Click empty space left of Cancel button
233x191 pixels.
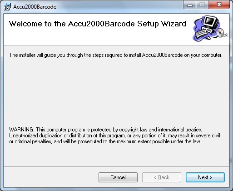(x=51, y=177)
